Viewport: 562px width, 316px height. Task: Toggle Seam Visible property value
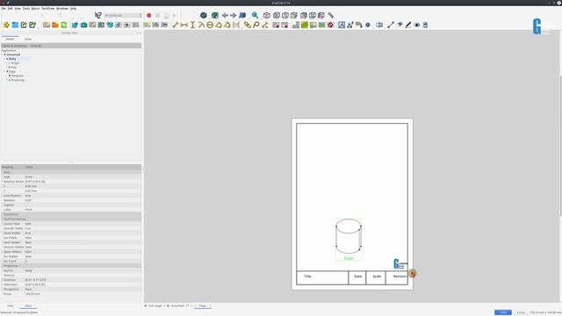coord(83,233)
